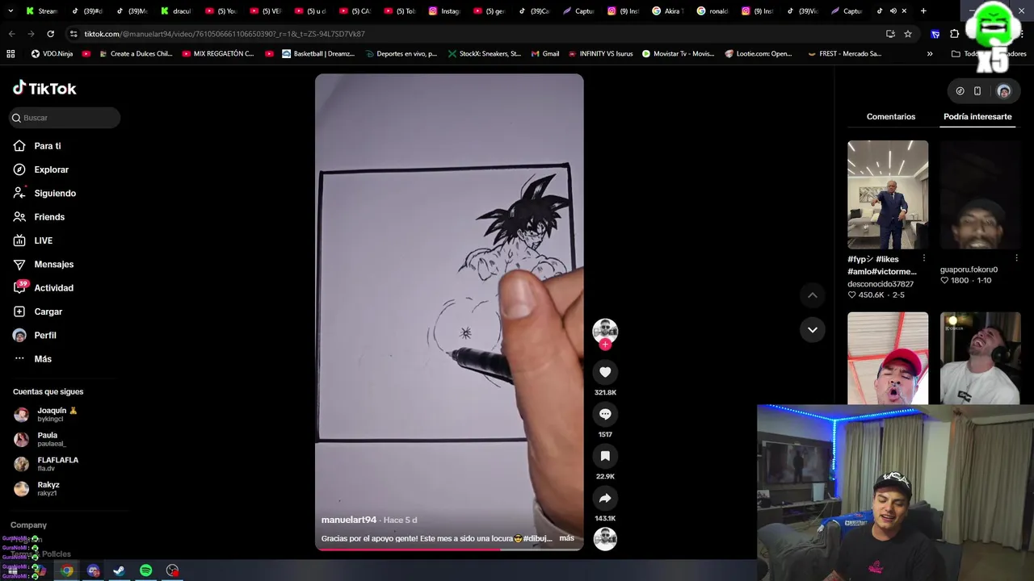Go back in browser
The image size is (1034, 581).
[x=11, y=34]
